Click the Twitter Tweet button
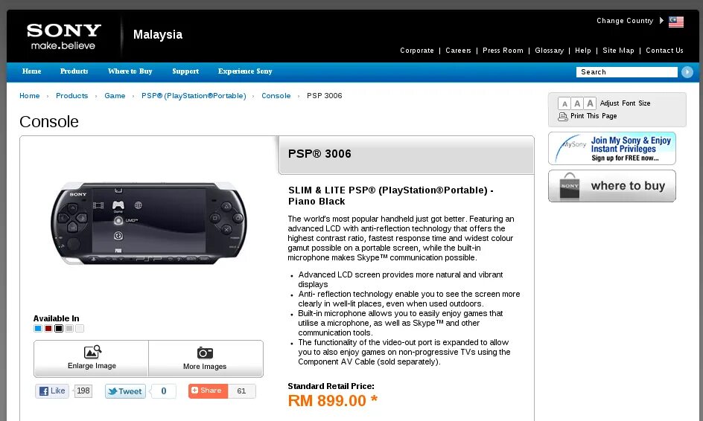 pos(126,391)
